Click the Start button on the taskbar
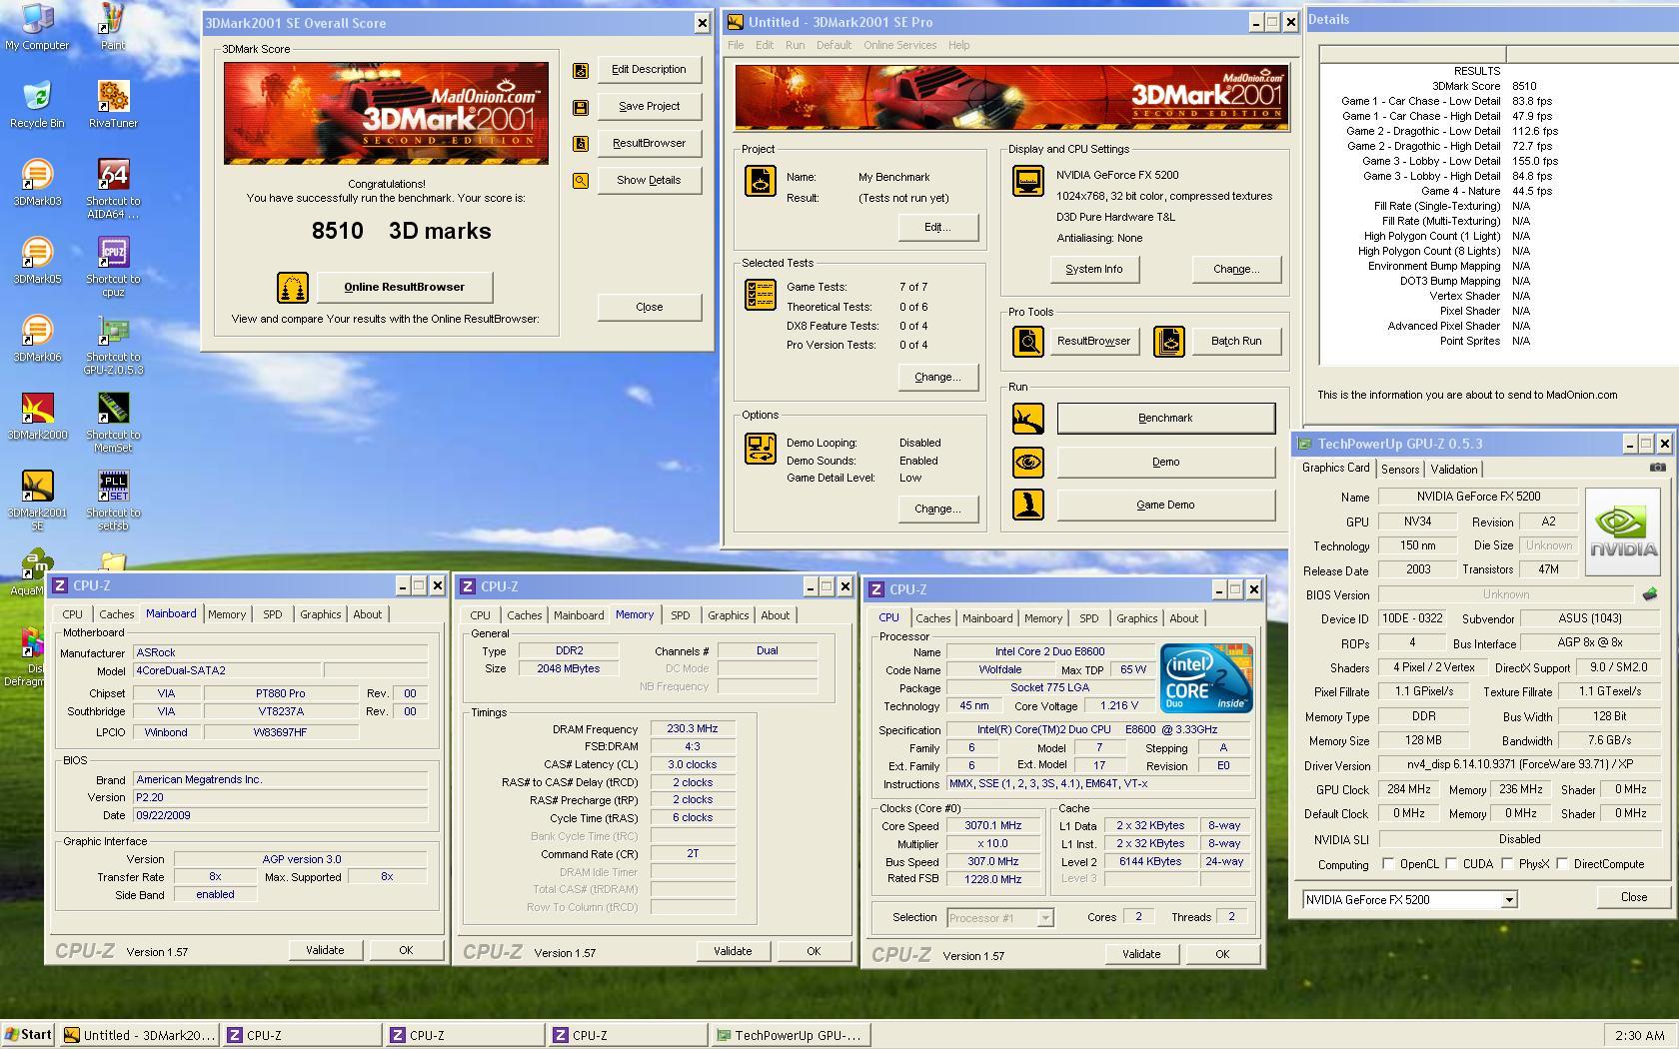1679x1049 pixels. (x=28, y=1035)
